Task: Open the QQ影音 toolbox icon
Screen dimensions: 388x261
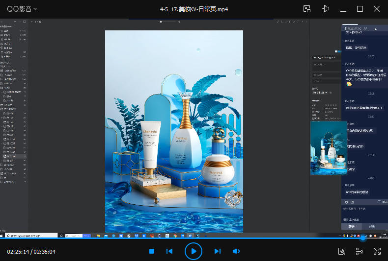Action: (342, 251)
